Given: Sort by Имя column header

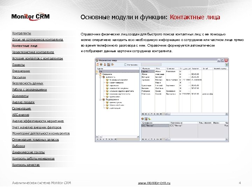Looking at the screenshot, I should tap(160, 69).
